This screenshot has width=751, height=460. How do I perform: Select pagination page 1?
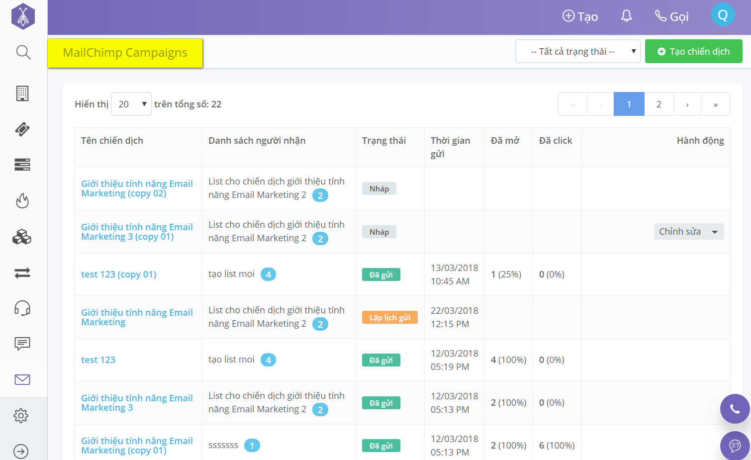click(629, 104)
